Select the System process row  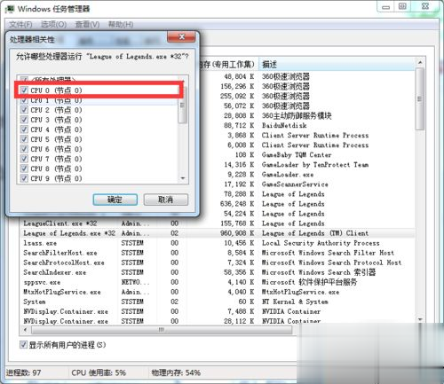(x=218, y=302)
